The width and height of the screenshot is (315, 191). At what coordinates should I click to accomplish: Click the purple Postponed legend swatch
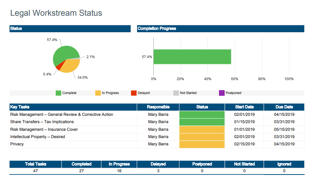[222, 93]
